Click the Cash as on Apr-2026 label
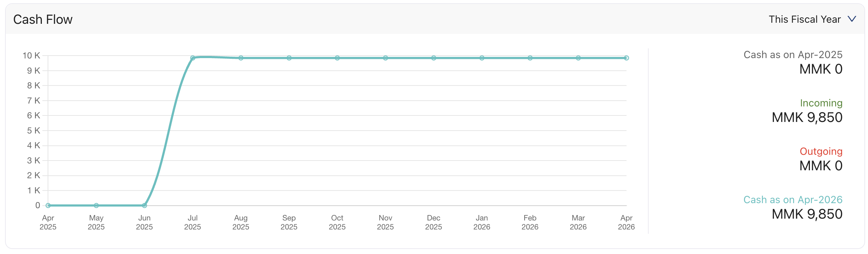Viewport: 868px width, 254px height. 793,199
